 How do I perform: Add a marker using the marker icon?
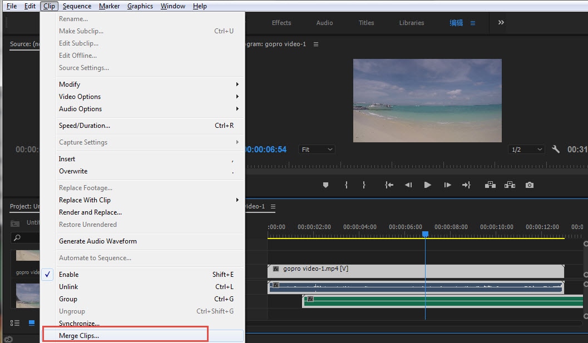[x=326, y=185]
